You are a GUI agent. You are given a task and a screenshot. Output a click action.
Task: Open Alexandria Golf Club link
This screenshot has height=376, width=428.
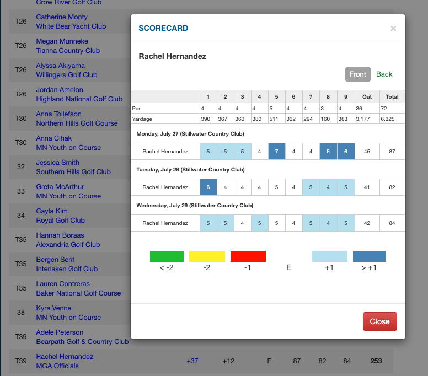68,245
